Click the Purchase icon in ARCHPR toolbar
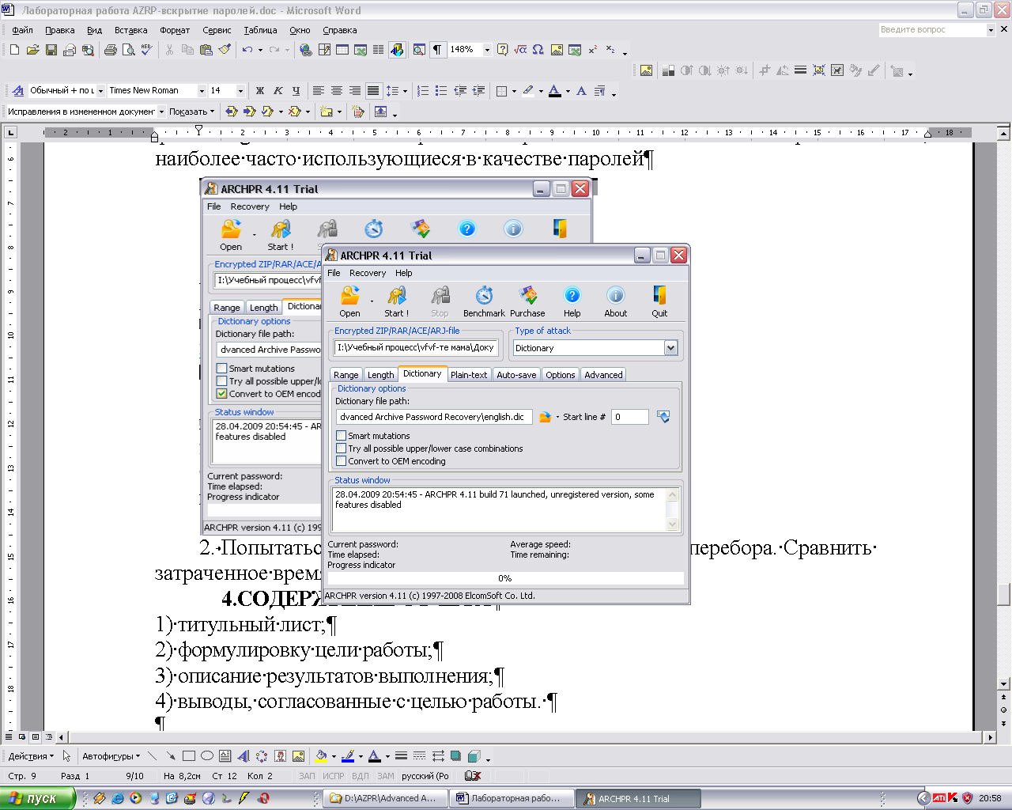This screenshot has width=1012, height=810. coord(527,296)
